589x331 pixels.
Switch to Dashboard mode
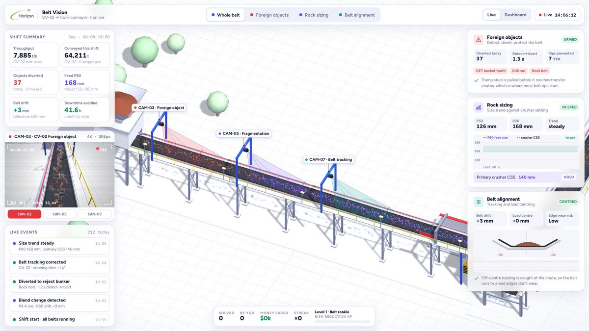tap(515, 15)
